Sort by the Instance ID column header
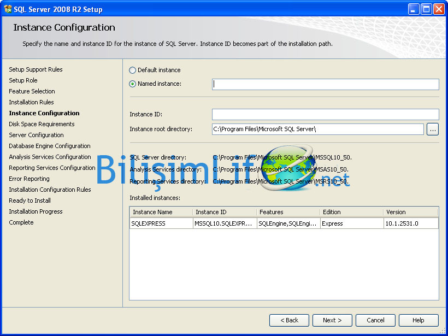This screenshot has width=448, height=336. (225, 212)
